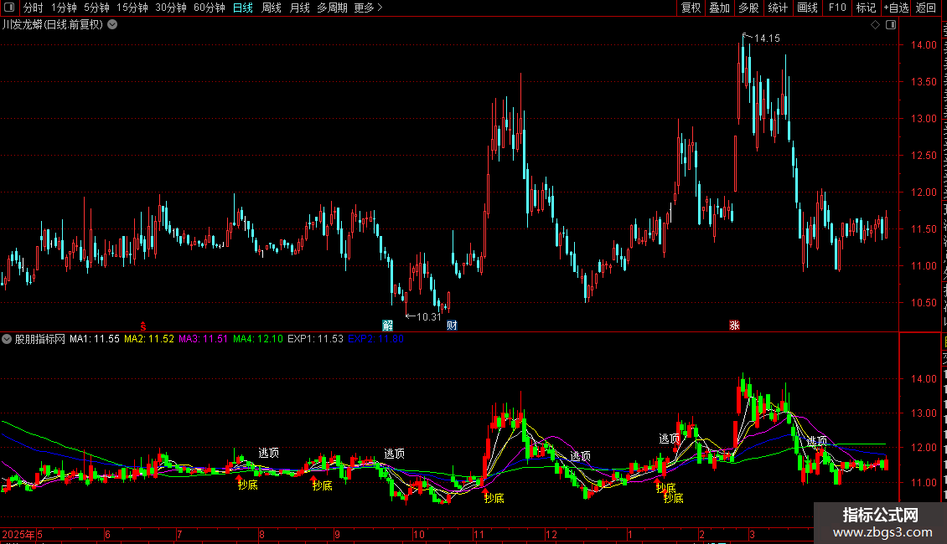Screen dimensions: 947x544
Task: Click the blue EXP2 value label
Action: [375, 339]
